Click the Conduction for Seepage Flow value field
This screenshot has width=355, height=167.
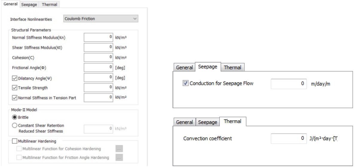289,83
